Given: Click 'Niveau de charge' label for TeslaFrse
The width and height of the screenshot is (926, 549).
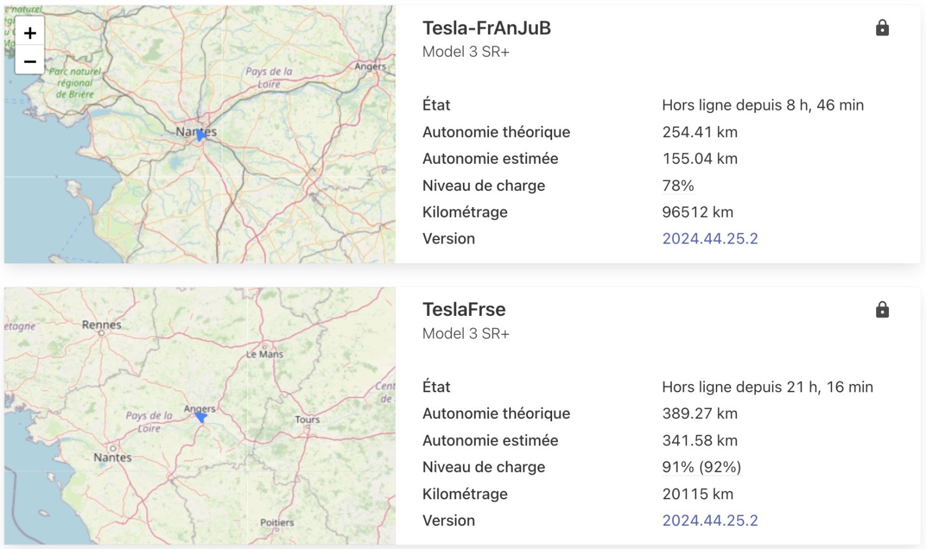Looking at the screenshot, I should (x=484, y=467).
